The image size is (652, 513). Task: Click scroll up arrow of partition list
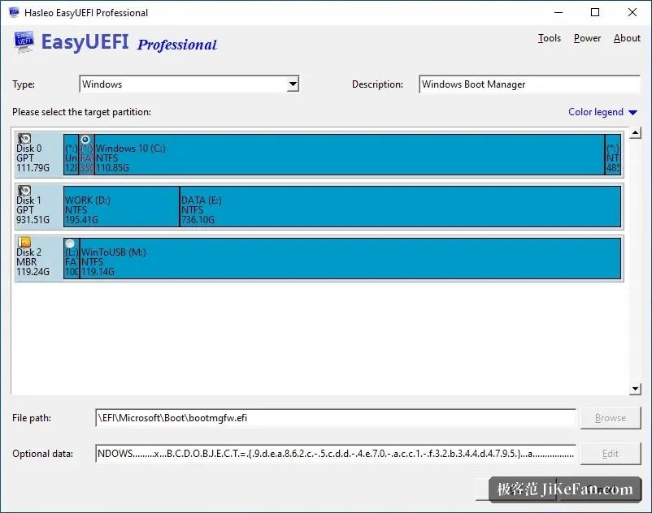point(635,133)
